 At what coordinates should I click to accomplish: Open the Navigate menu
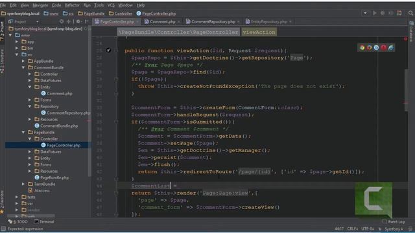[x=40, y=5]
